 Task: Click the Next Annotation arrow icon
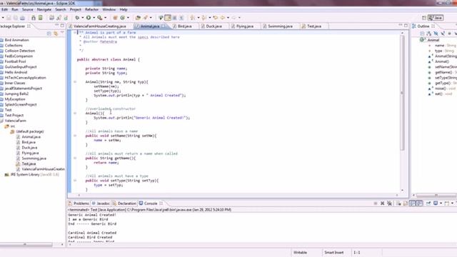[x=193, y=18]
